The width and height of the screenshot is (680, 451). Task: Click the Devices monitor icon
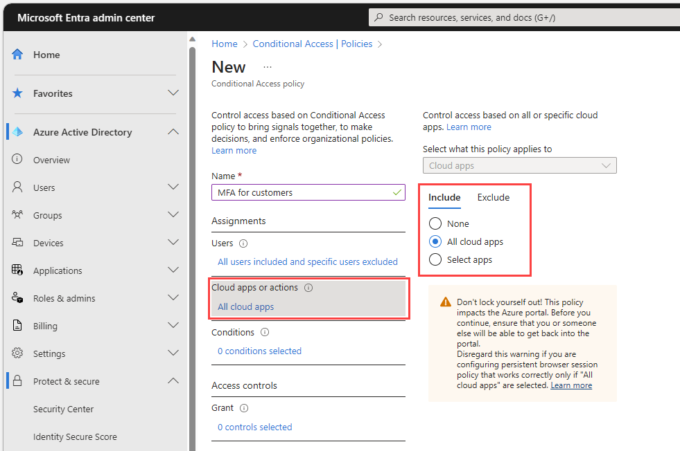(17, 242)
